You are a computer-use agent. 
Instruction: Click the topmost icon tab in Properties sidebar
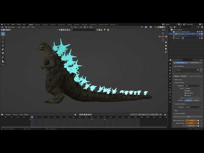(x=170, y=64)
